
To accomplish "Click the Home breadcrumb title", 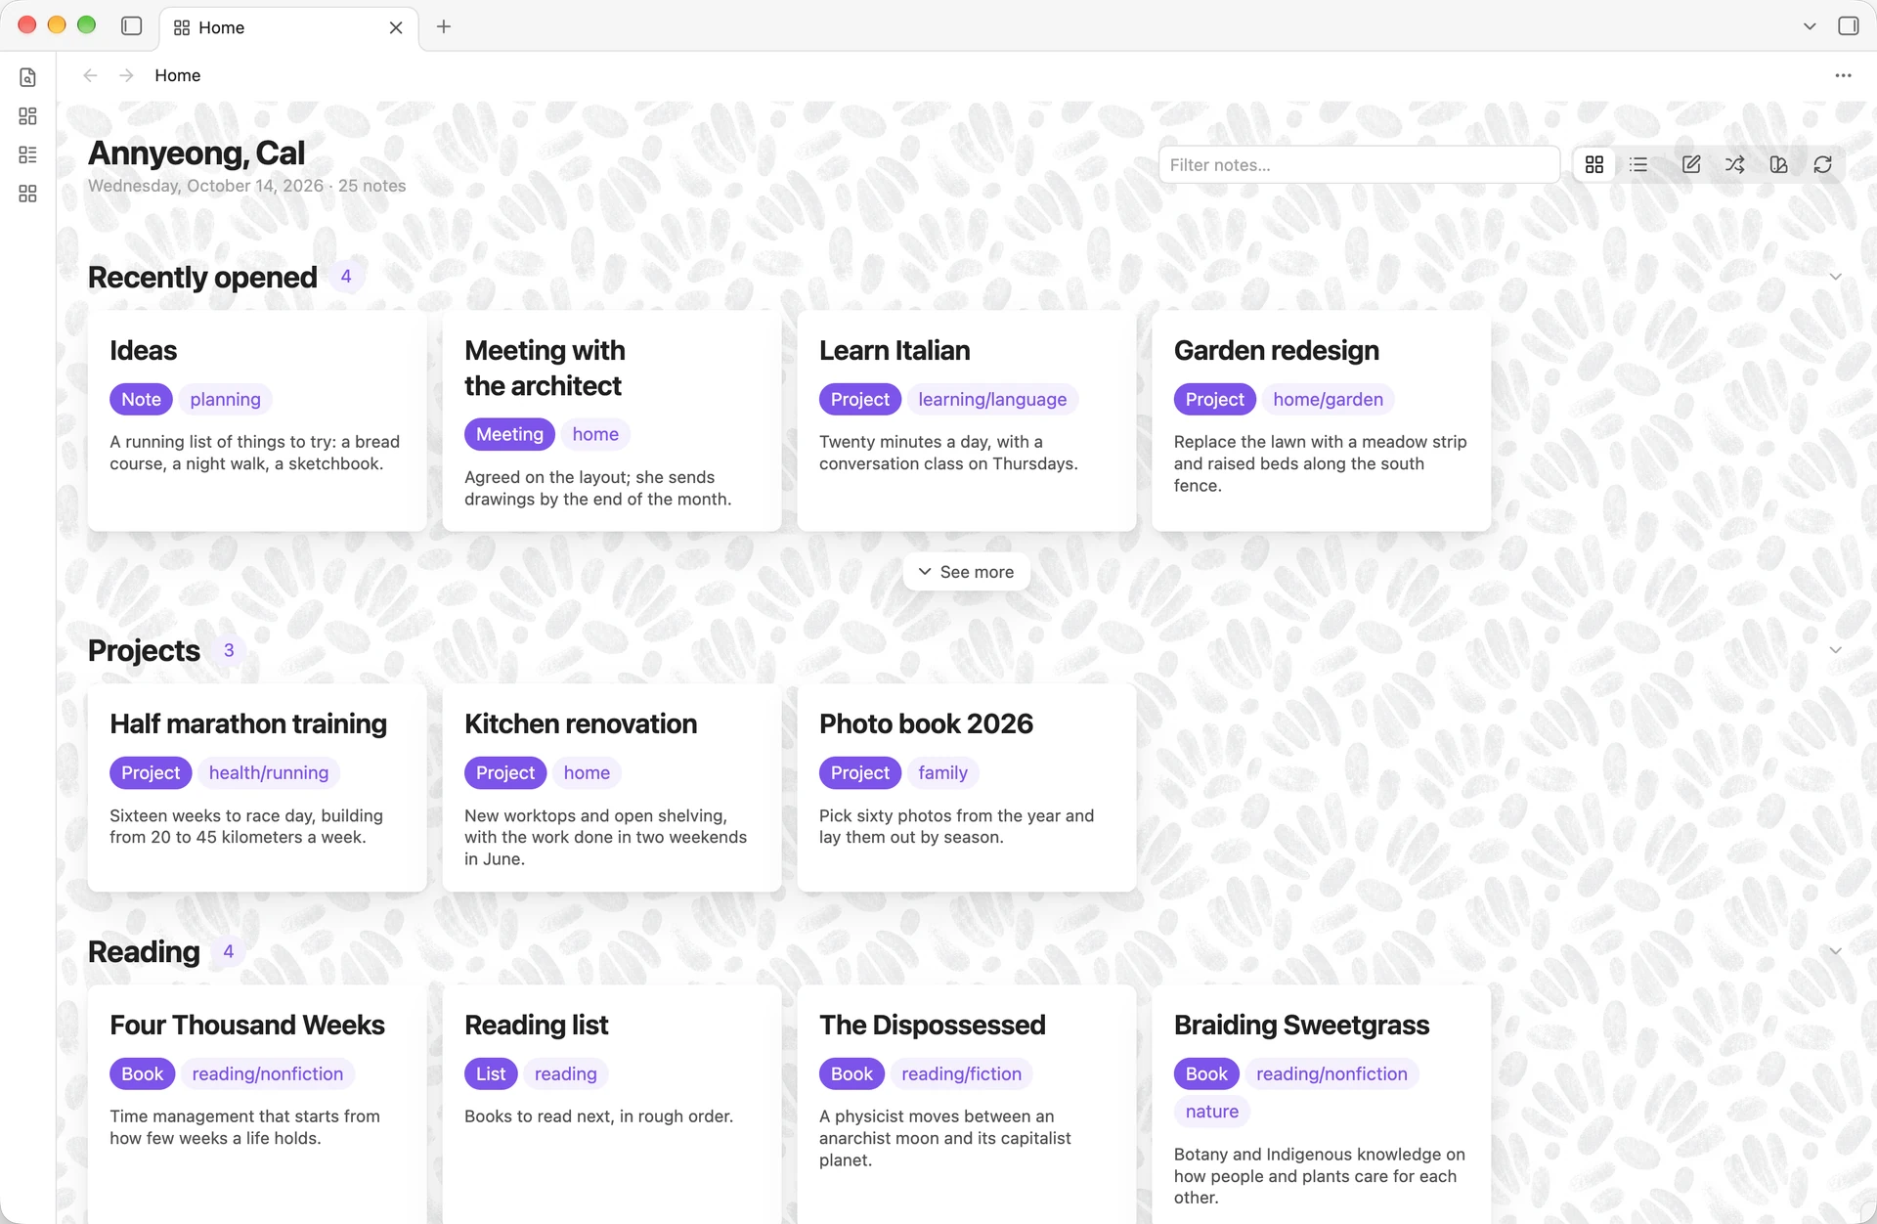I will (177, 75).
